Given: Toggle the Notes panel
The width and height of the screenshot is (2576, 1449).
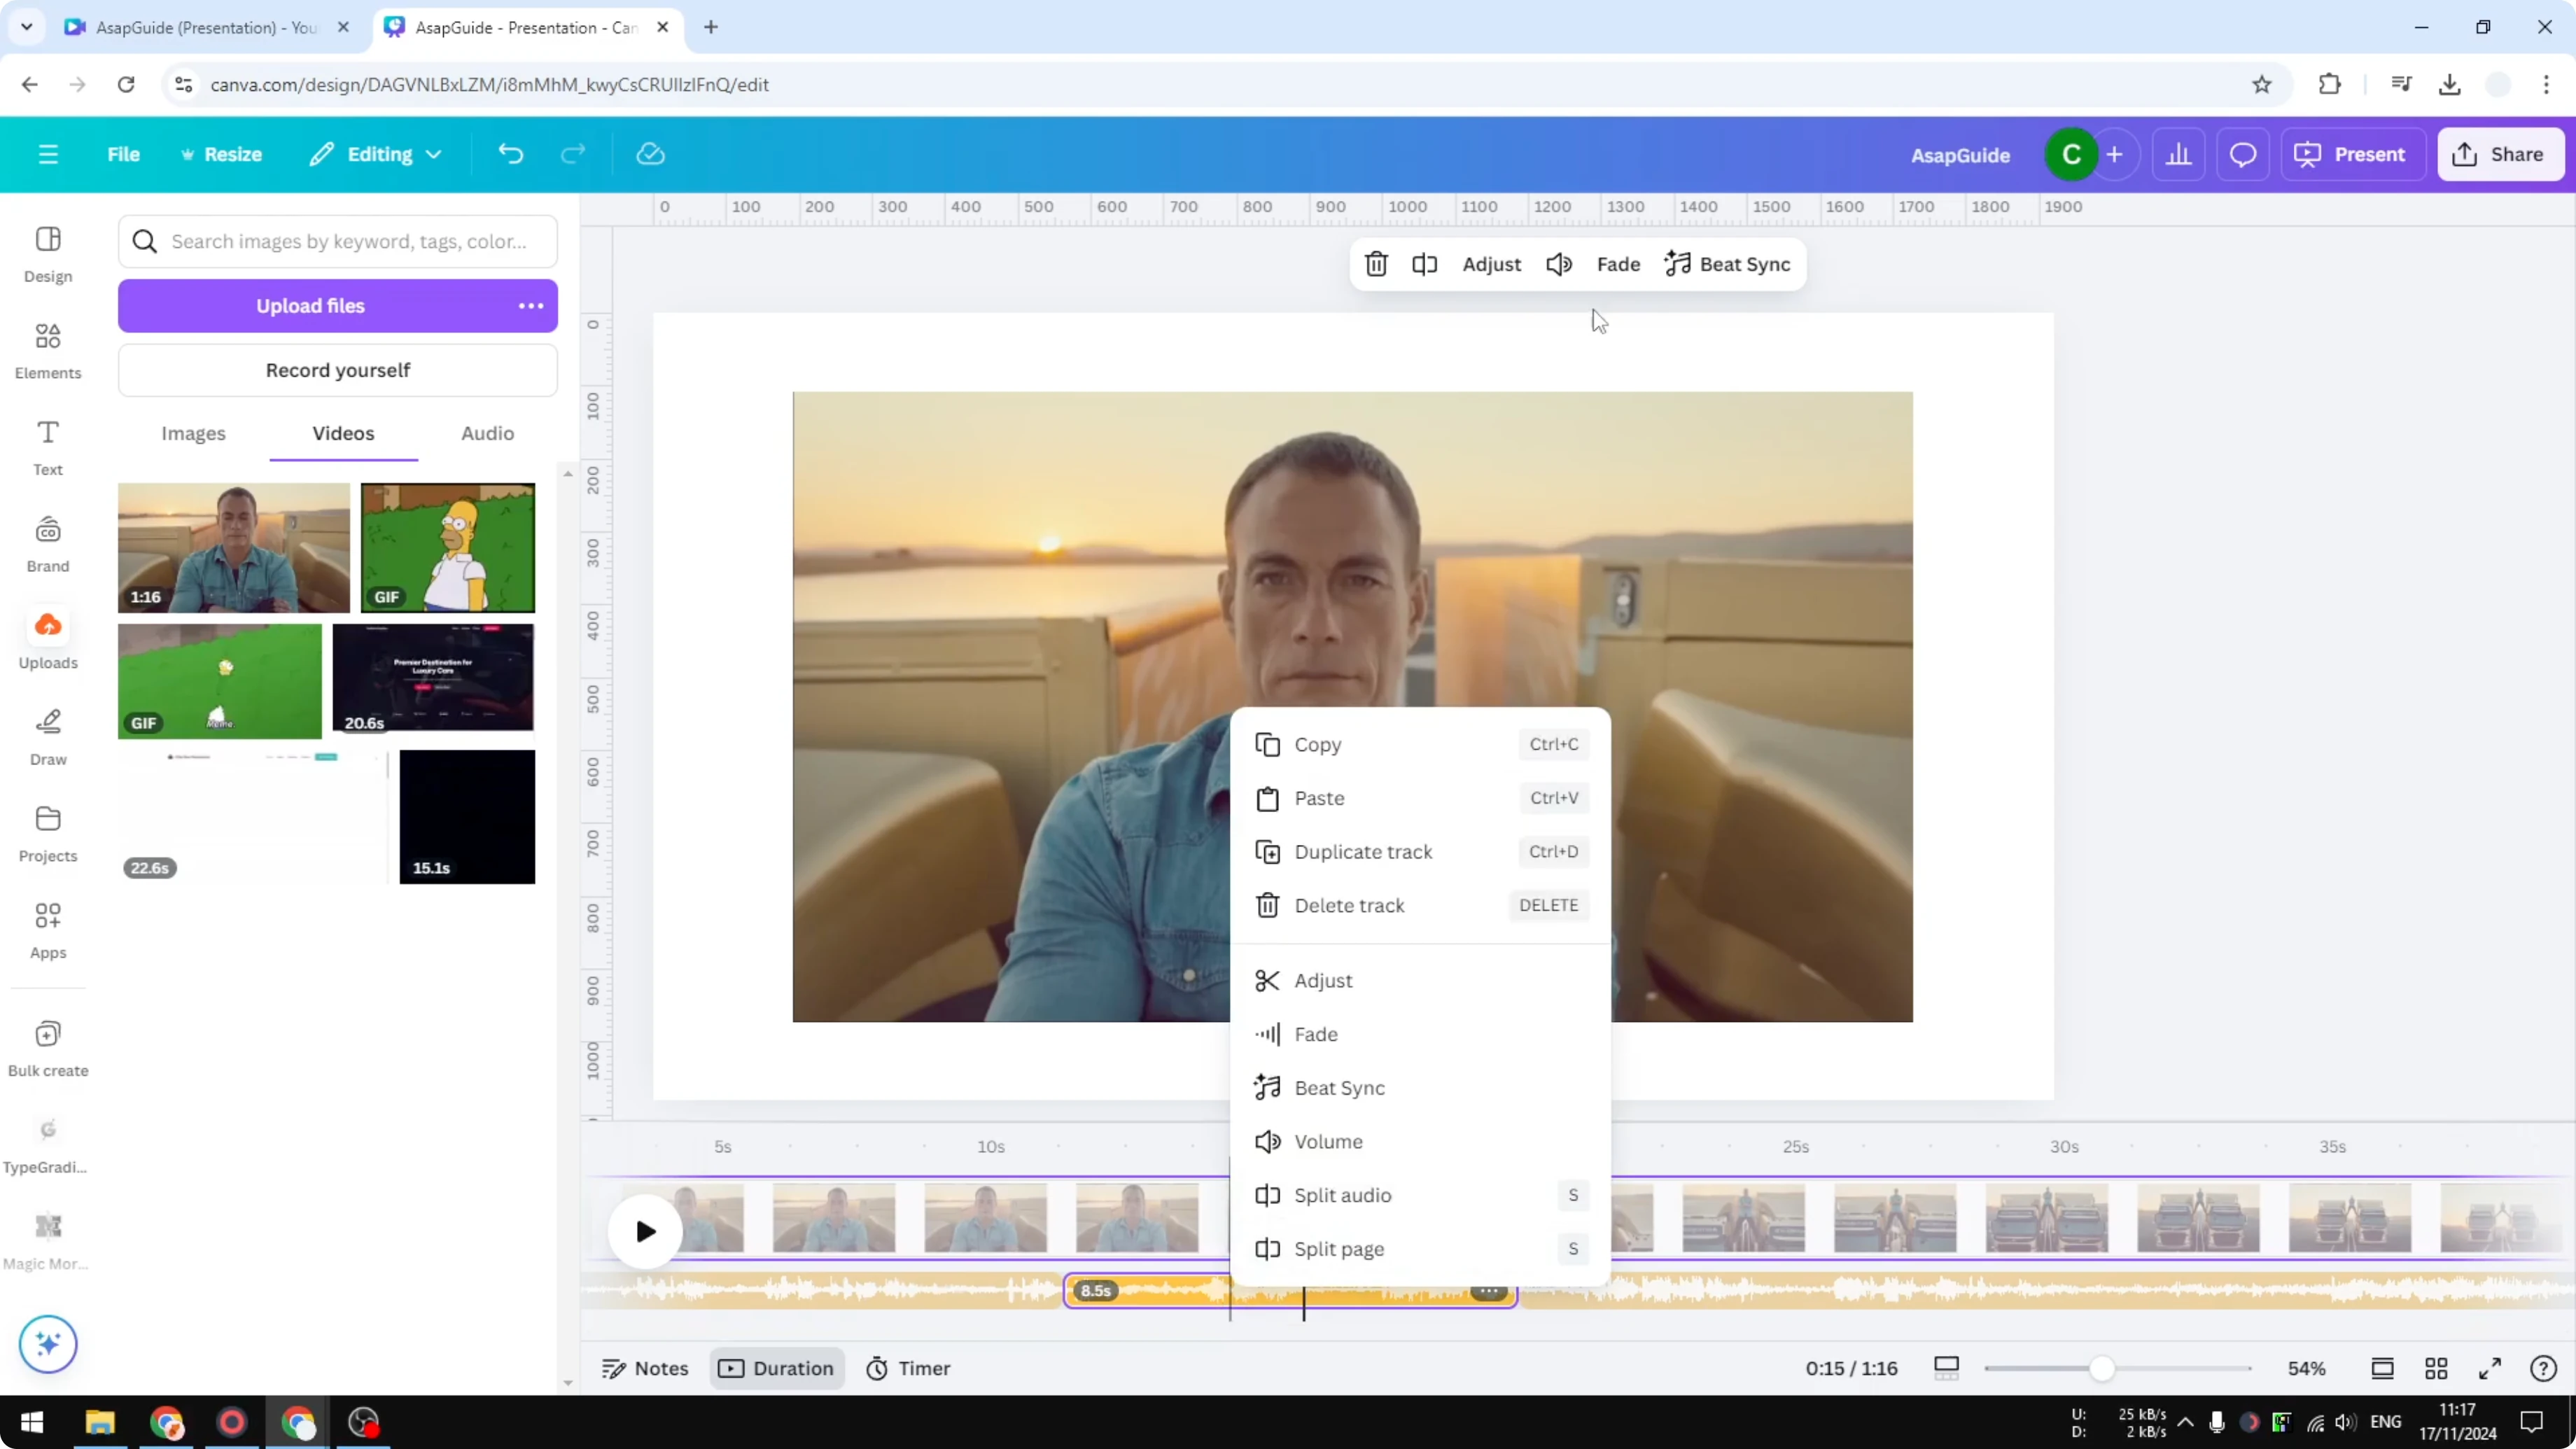Looking at the screenshot, I should (644, 1368).
